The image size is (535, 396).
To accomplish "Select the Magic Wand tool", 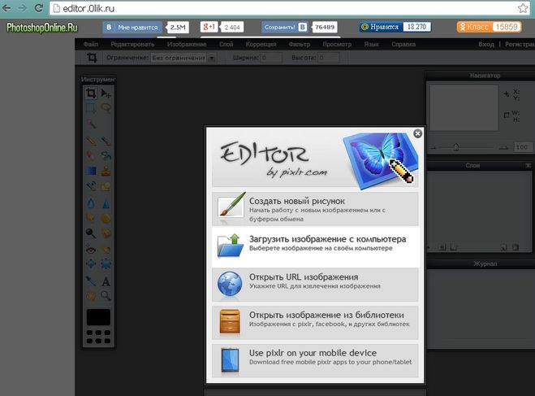I will click(91, 124).
